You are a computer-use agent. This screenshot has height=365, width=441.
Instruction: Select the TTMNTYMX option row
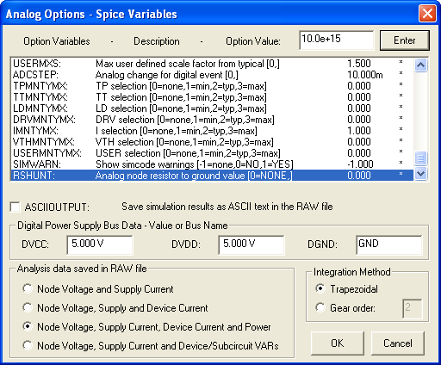(212, 97)
